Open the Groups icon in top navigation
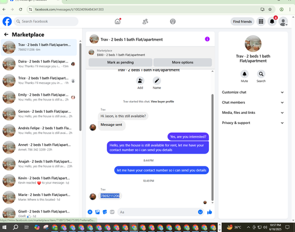 click(x=173, y=21)
